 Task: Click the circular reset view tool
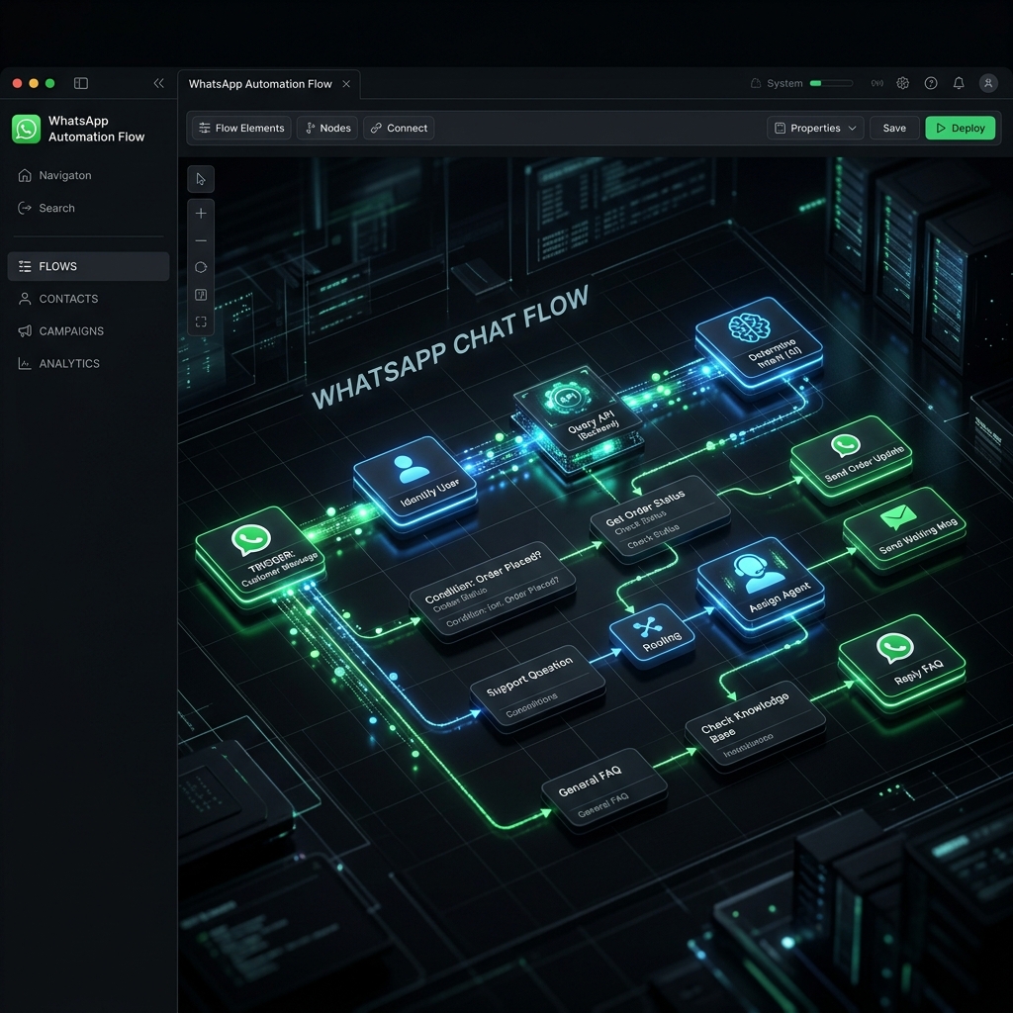[x=201, y=267]
